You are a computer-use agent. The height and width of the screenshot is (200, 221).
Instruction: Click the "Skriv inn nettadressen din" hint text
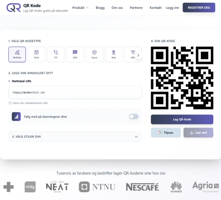tap(30, 103)
